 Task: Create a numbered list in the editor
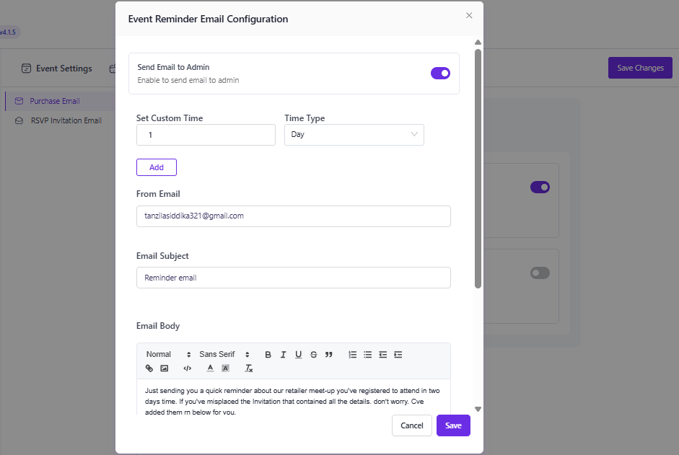[x=353, y=355]
